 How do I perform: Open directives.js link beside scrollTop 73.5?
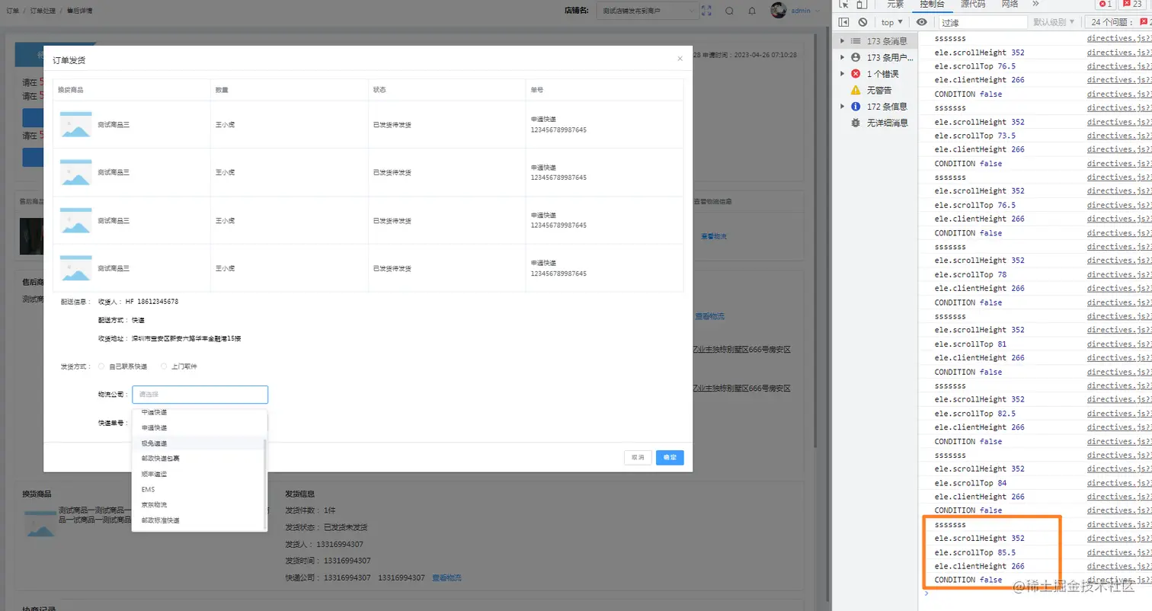click(x=1119, y=136)
